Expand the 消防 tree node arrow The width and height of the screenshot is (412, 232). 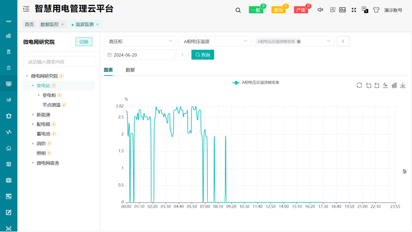click(33, 143)
